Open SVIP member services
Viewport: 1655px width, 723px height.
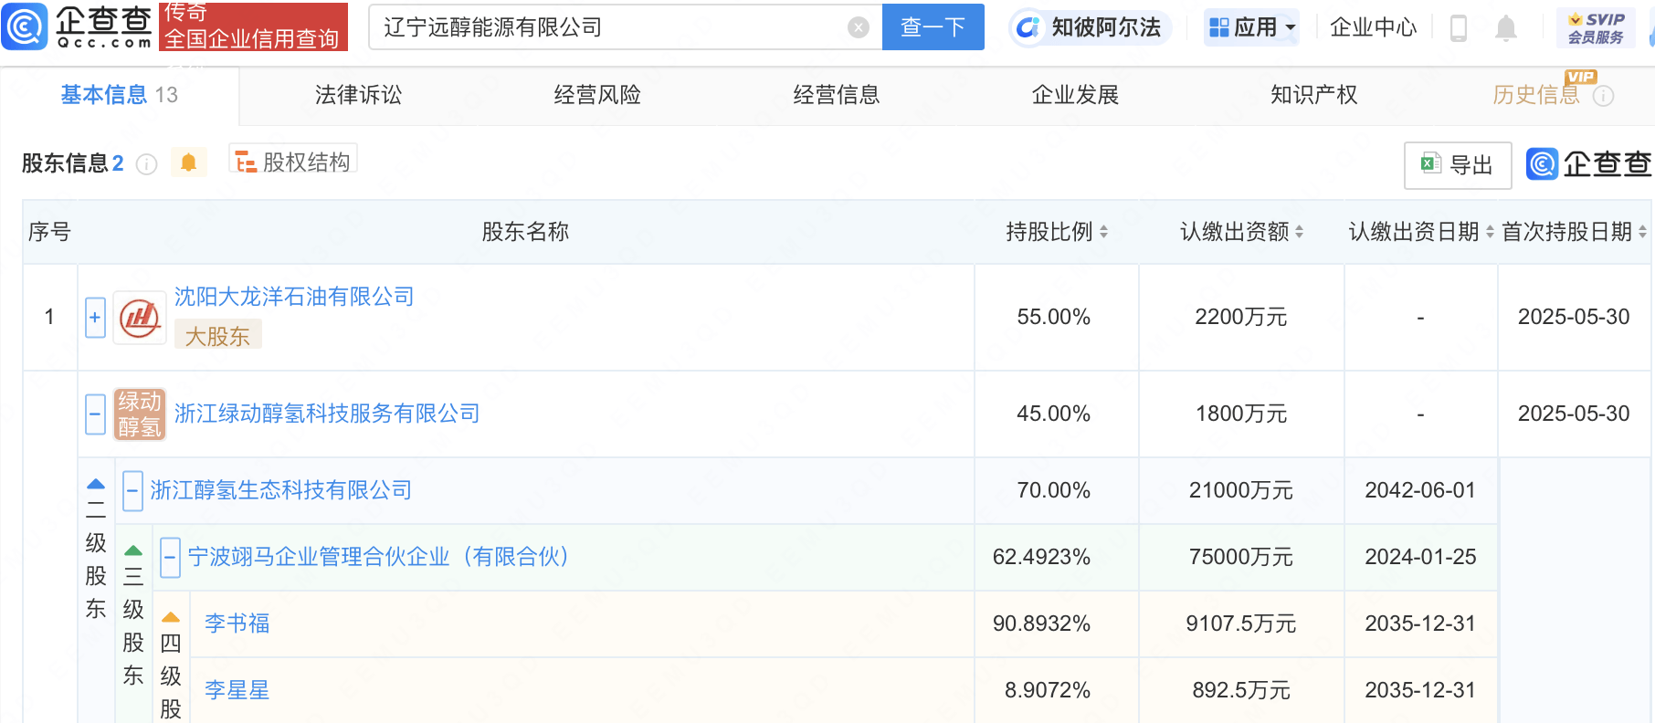[1596, 28]
